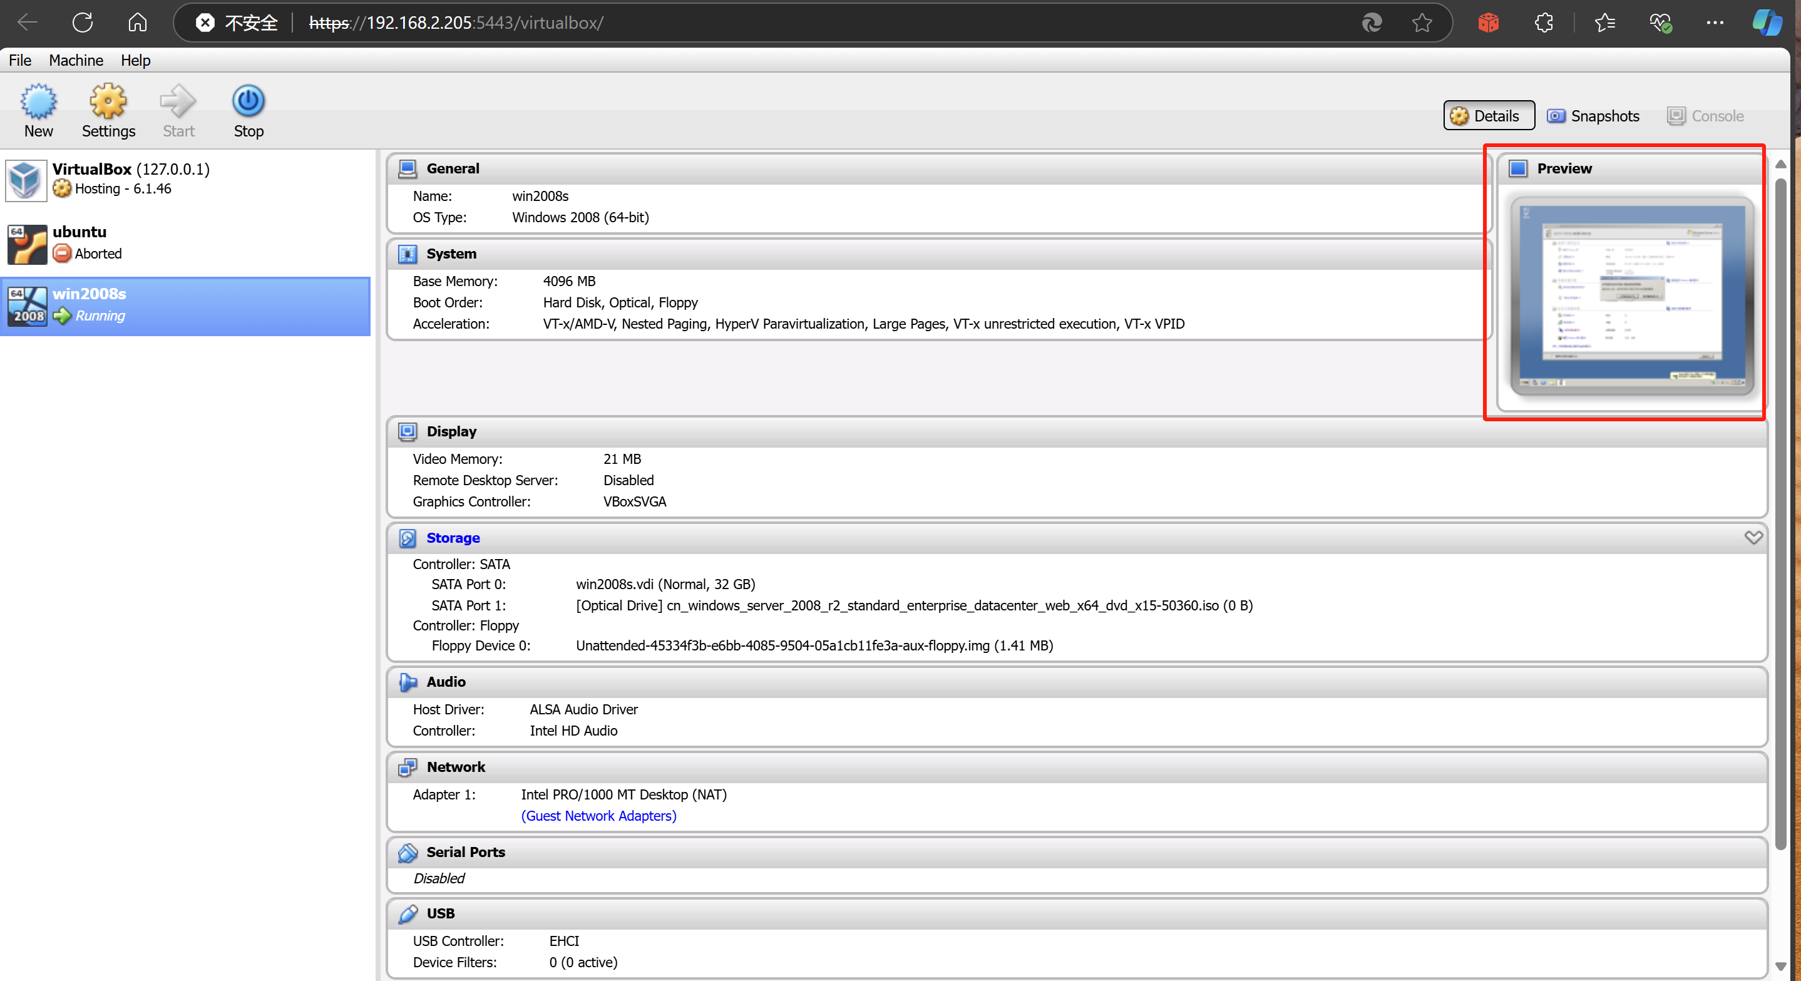Click the browser address bar URL
The height and width of the screenshot is (981, 1801).
tap(456, 23)
